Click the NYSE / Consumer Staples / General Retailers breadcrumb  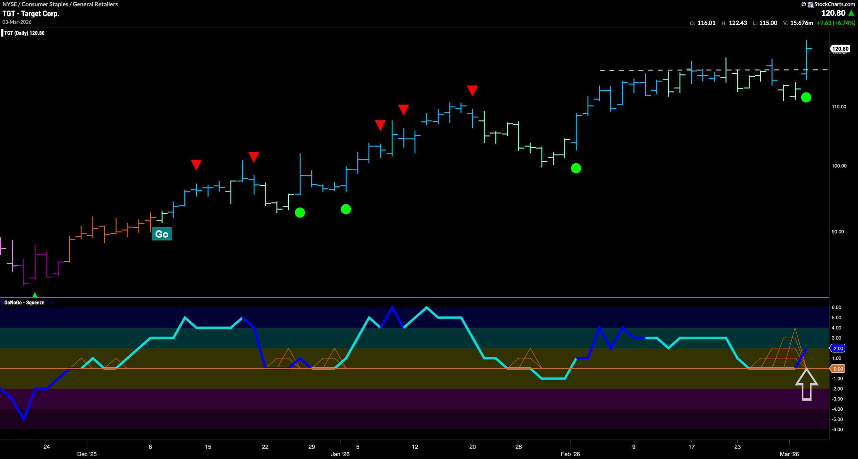60,4
